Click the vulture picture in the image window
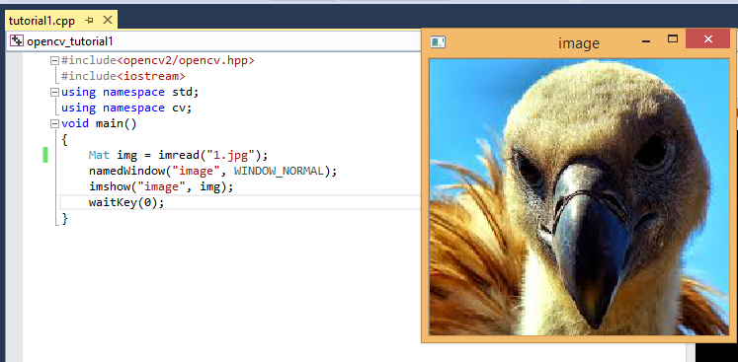 pos(579,196)
